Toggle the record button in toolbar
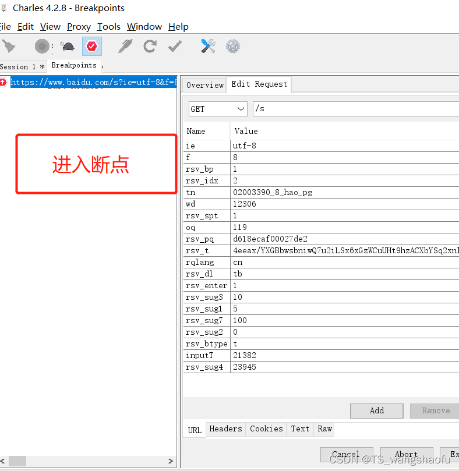 point(42,47)
